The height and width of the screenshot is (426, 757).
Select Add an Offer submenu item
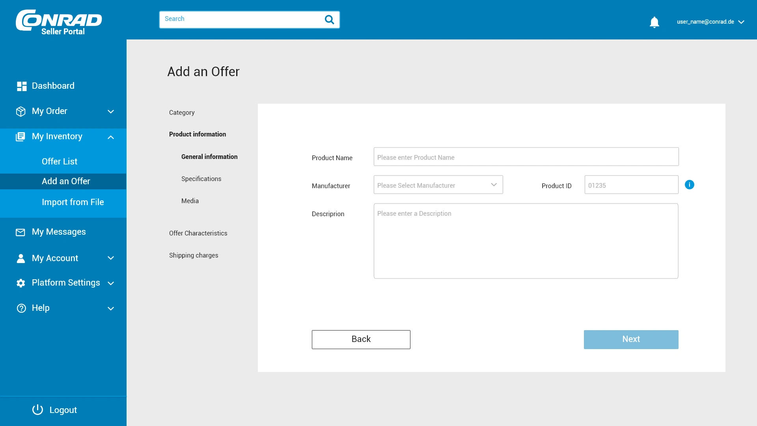tap(63, 181)
